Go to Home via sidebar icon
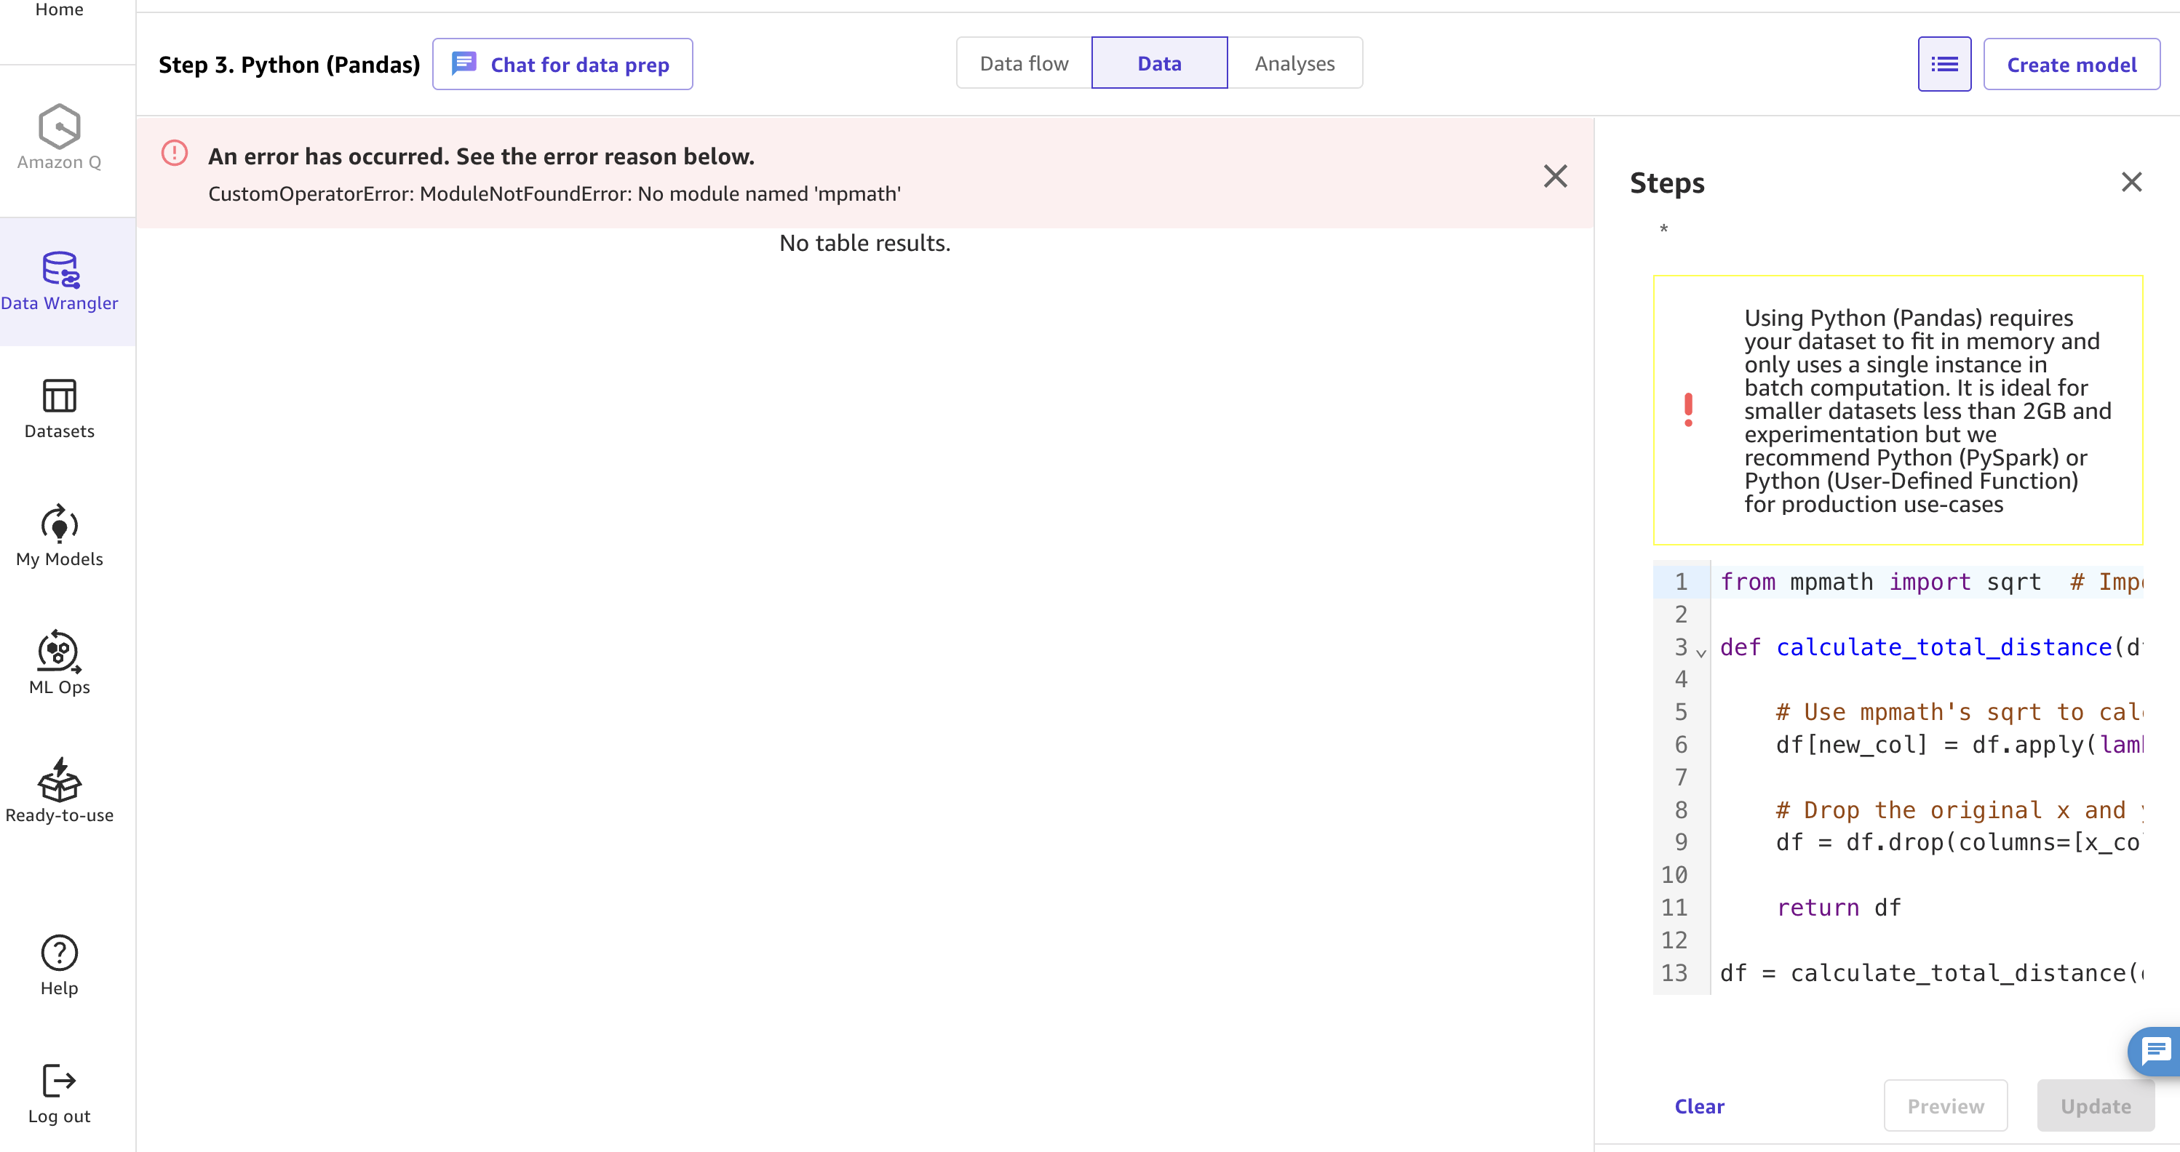 point(58,10)
